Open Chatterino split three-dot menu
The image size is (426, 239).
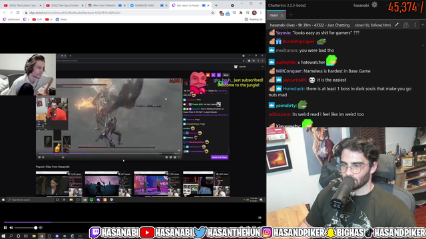[415, 25]
